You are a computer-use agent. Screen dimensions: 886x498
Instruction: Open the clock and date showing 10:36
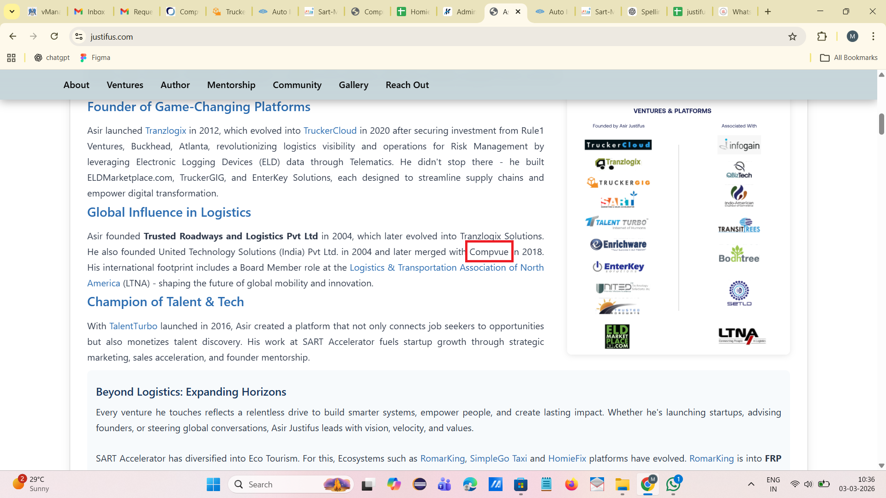856,484
